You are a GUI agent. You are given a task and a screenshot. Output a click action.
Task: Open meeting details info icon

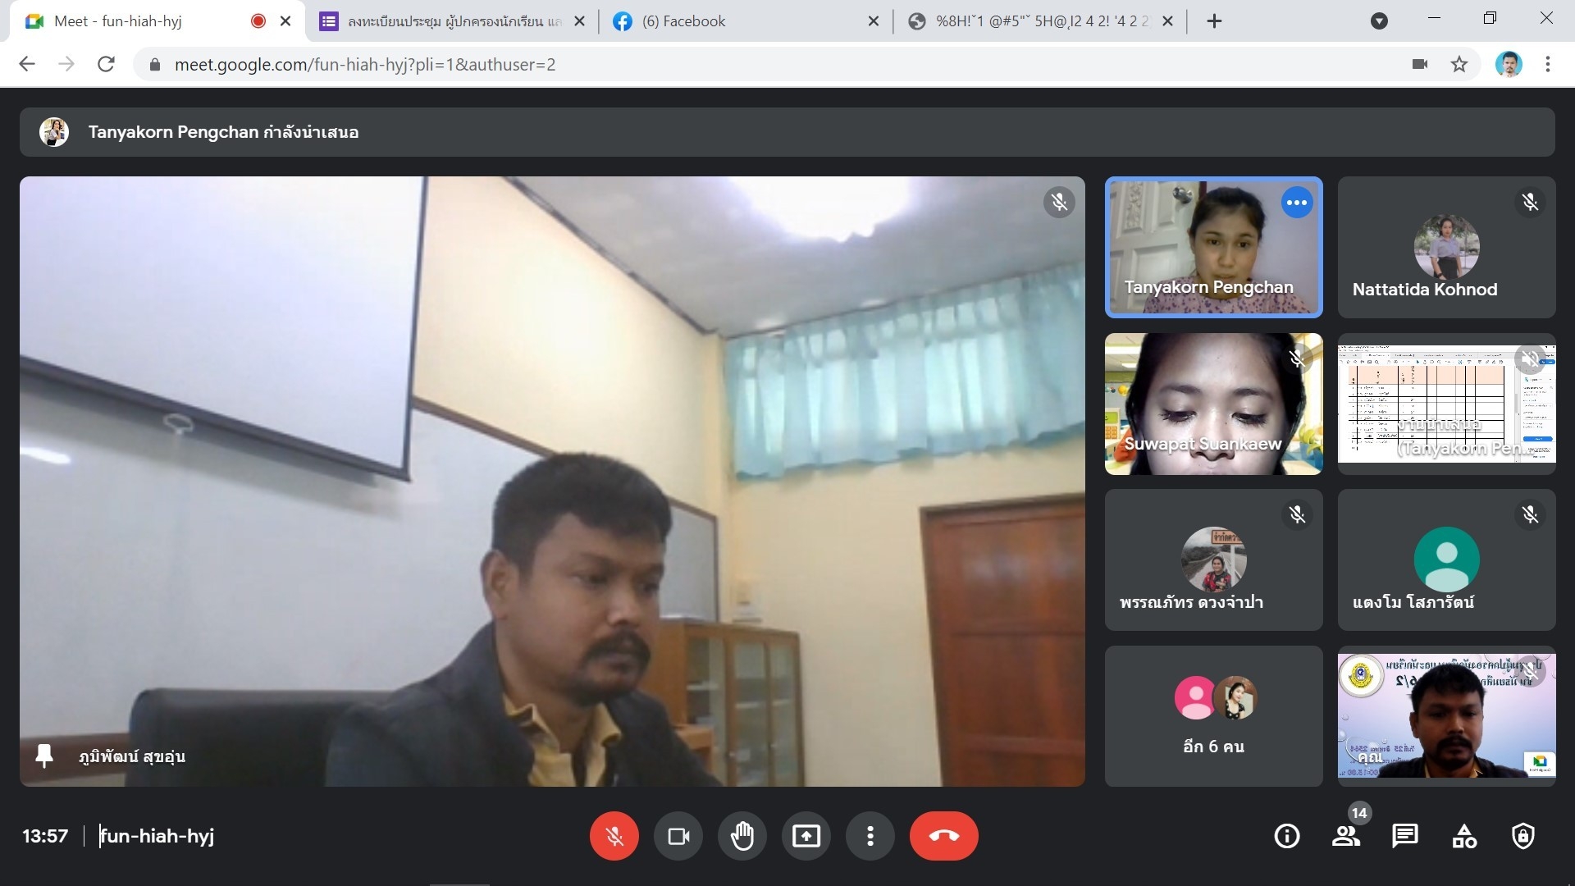tap(1286, 836)
